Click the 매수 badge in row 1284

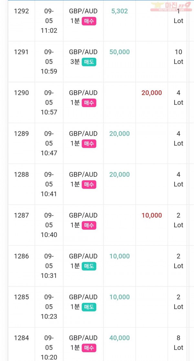[89, 348]
